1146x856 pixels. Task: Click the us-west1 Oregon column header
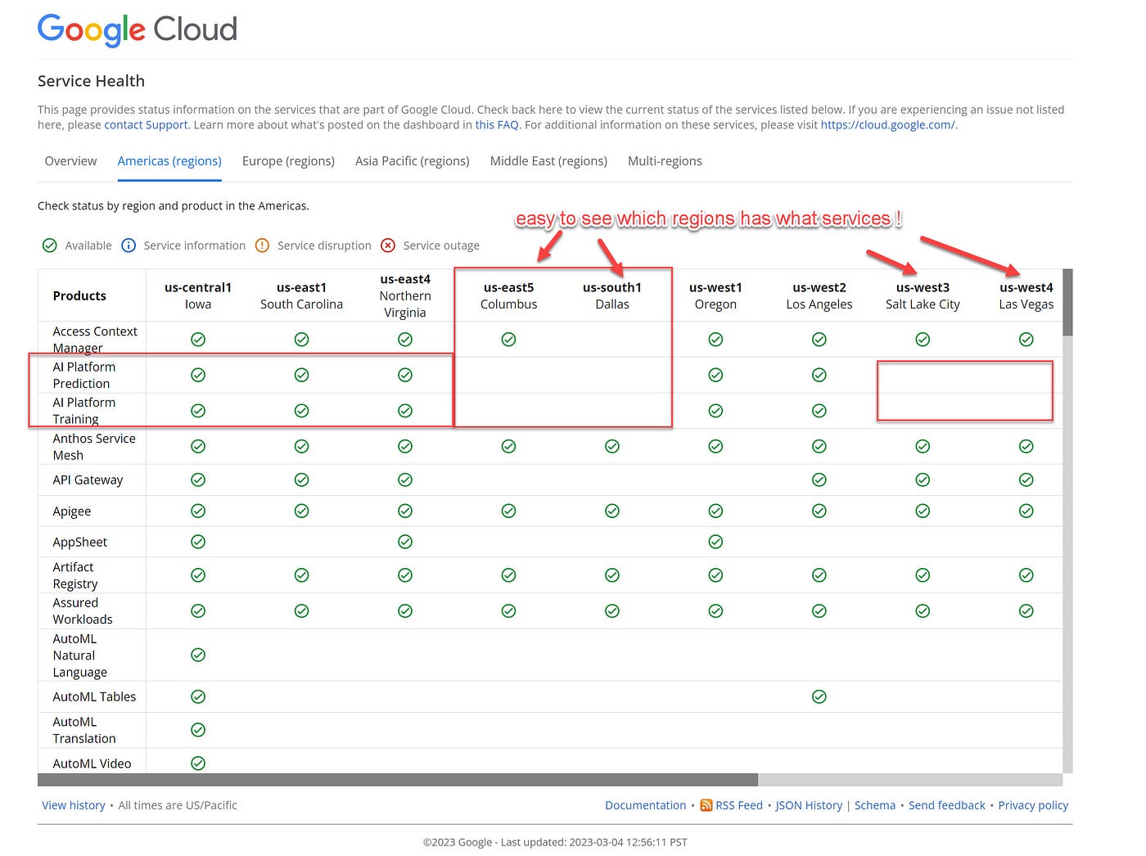[x=715, y=295]
